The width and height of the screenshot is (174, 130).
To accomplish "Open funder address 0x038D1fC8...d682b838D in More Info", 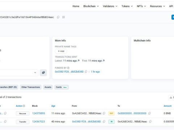I will 69,71.
